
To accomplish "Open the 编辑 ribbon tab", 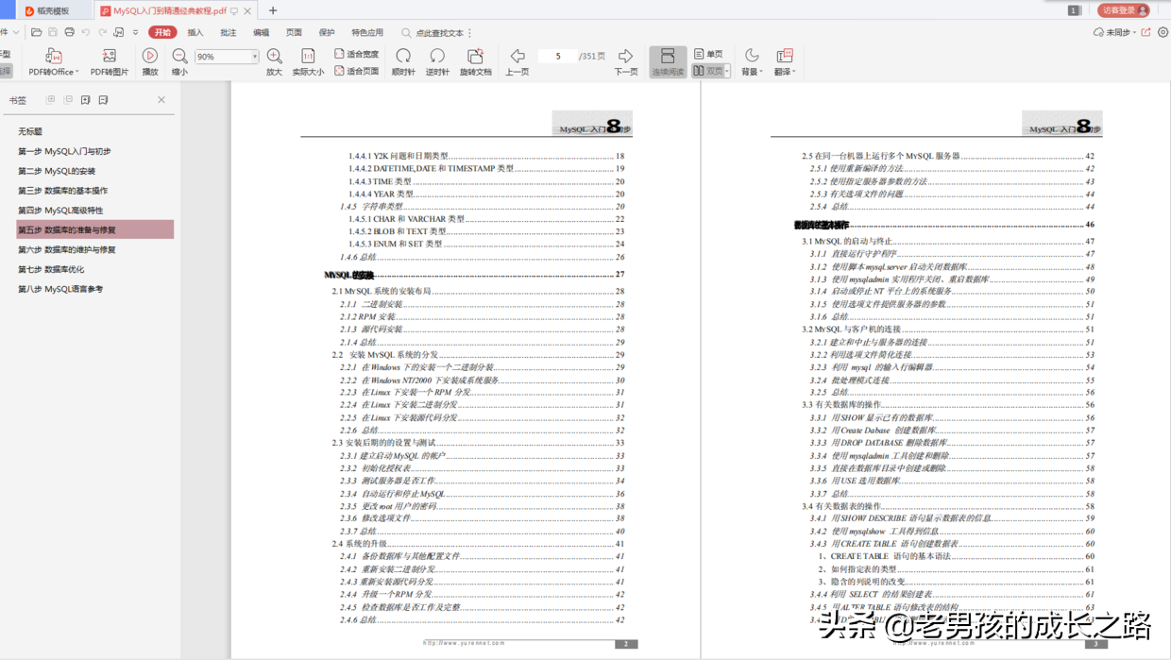I will coord(262,32).
